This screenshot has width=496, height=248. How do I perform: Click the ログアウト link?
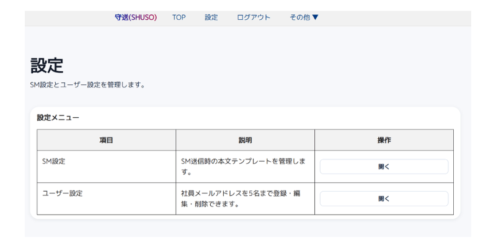click(x=254, y=17)
